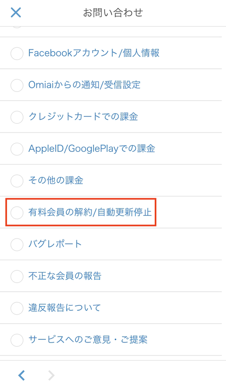Tap the クレジットカードでの課金 row
The width and height of the screenshot is (226, 390).
click(113, 117)
